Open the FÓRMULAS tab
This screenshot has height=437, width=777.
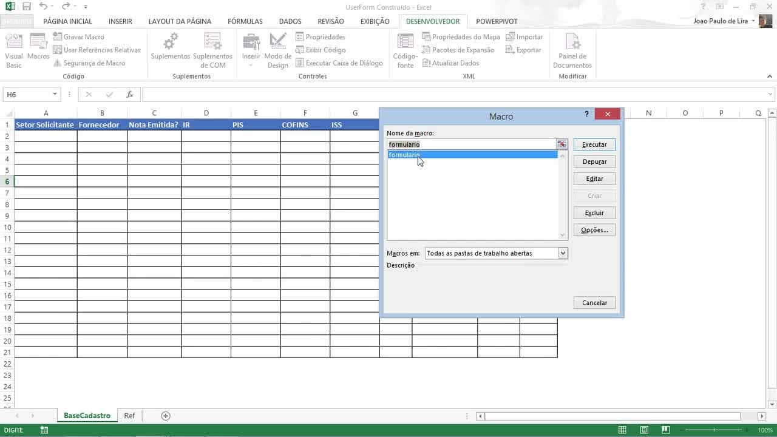[245, 21]
